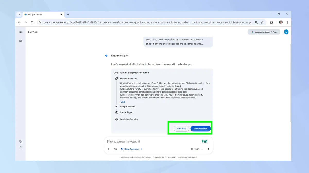The image size is (309, 173).
Task: Expand the Show thinking section
Action: click(x=119, y=56)
